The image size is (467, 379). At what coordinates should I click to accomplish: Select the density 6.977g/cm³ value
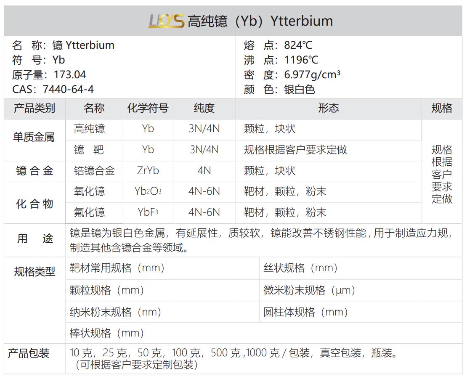click(x=312, y=75)
